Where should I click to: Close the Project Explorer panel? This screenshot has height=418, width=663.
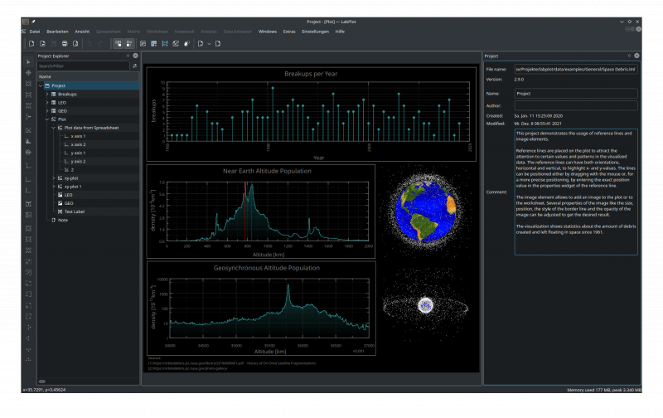(135, 56)
